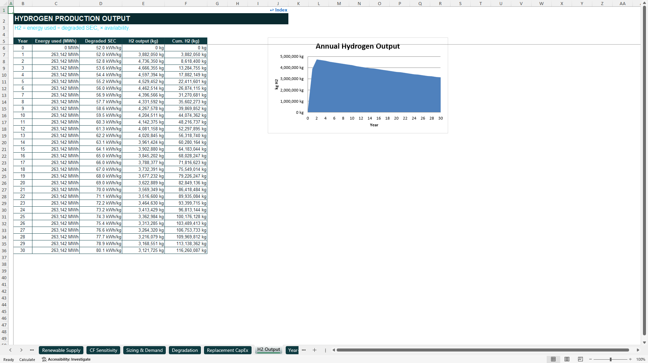The height and width of the screenshot is (363, 648).
Task: Click Accessibility: Investigate in status bar
Action: (66, 359)
